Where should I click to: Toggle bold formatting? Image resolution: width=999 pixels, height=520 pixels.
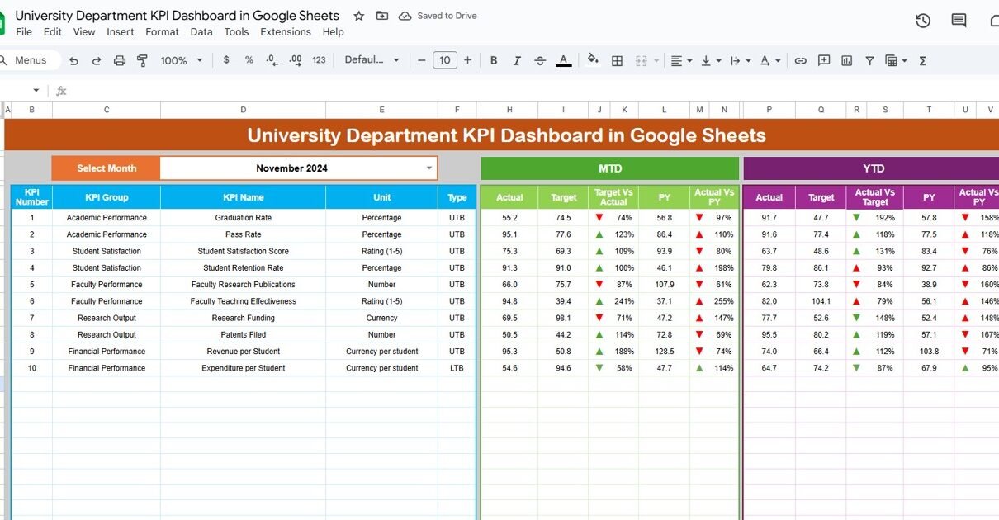494,60
